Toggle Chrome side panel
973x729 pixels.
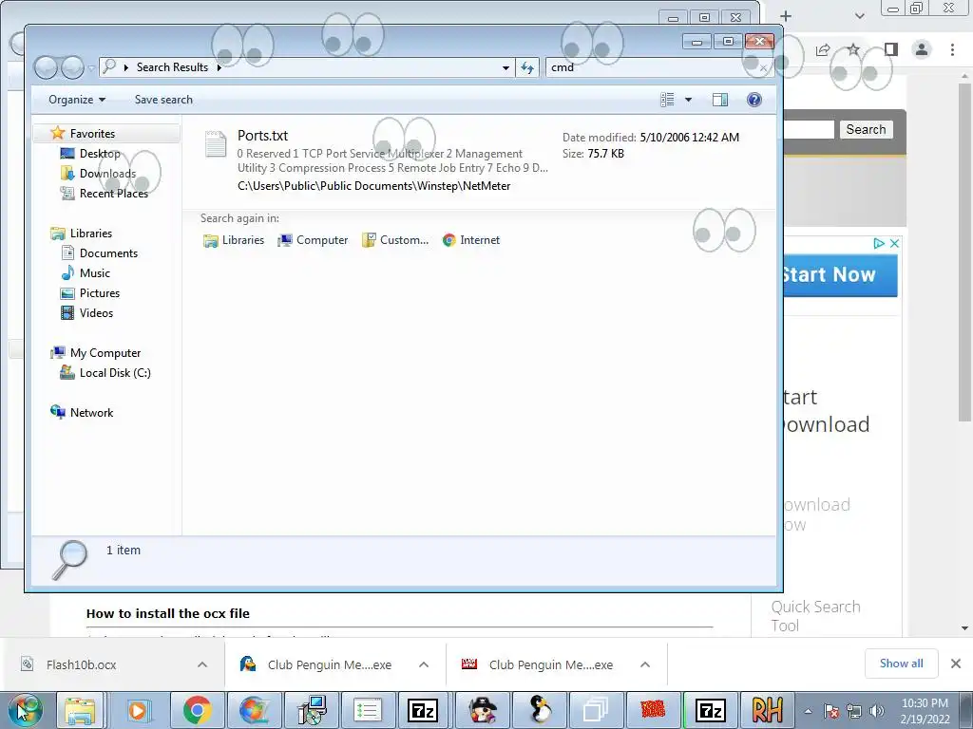pyautogui.click(x=891, y=49)
